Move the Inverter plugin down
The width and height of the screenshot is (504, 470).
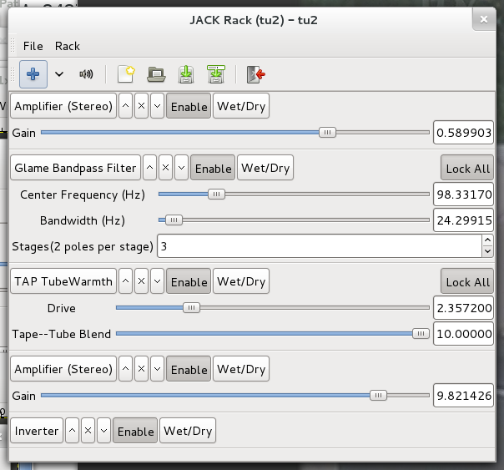point(103,431)
